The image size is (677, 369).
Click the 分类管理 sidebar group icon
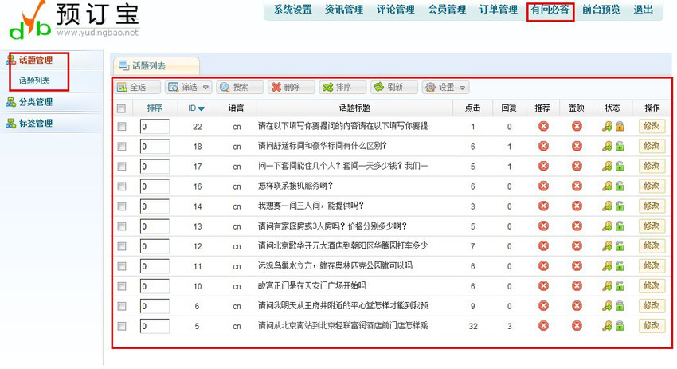[10, 102]
